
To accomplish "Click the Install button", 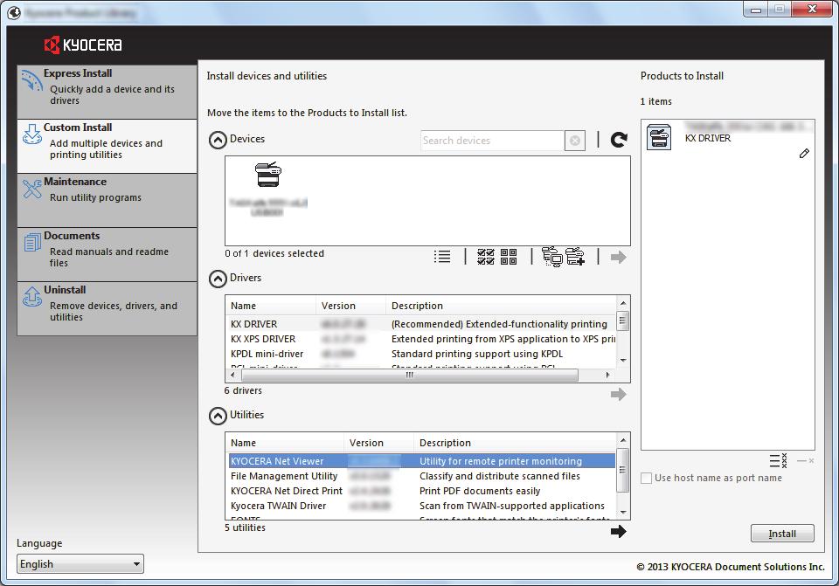I will point(782,534).
